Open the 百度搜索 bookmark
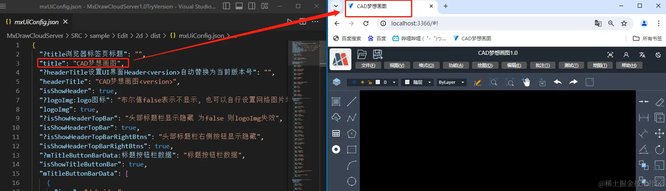The width and height of the screenshot is (666, 191). pos(347,38)
